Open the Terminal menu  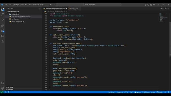coord(36,5)
